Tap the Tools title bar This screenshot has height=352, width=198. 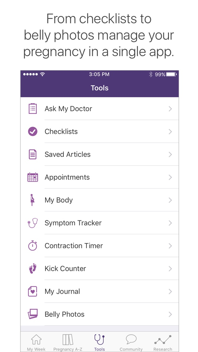(x=99, y=88)
